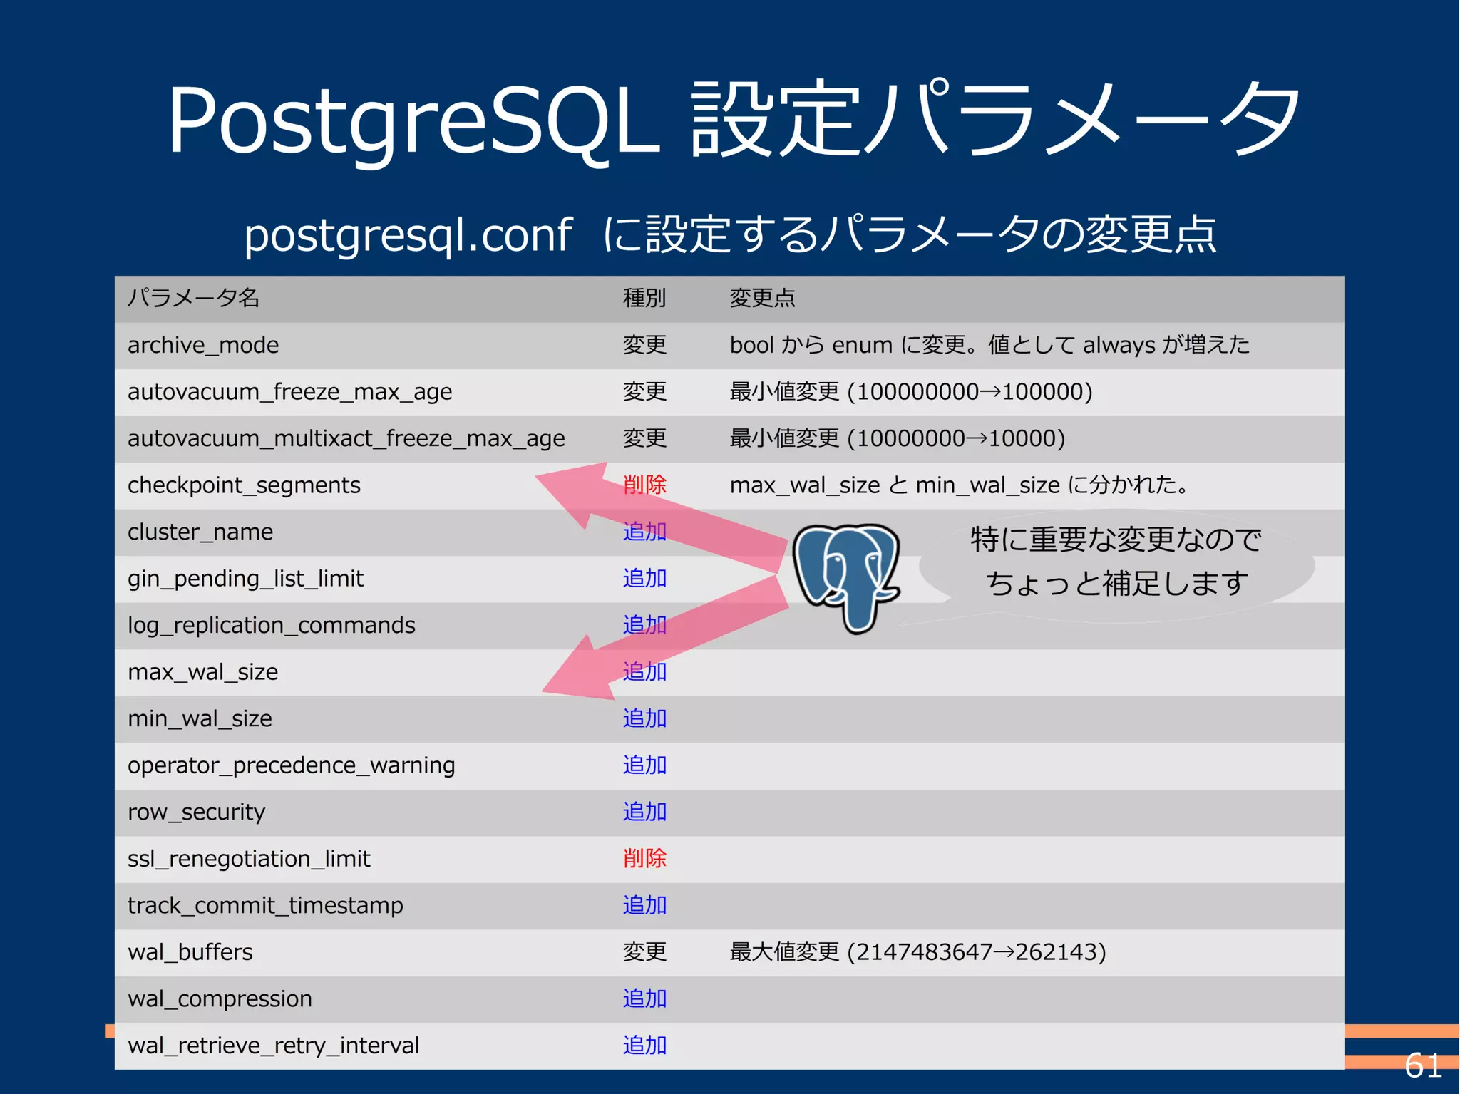Click the PostgreSQL 設定パラメータ slide title
The width and height of the screenshot is (1460, 1094).
[x=734, y=120]
